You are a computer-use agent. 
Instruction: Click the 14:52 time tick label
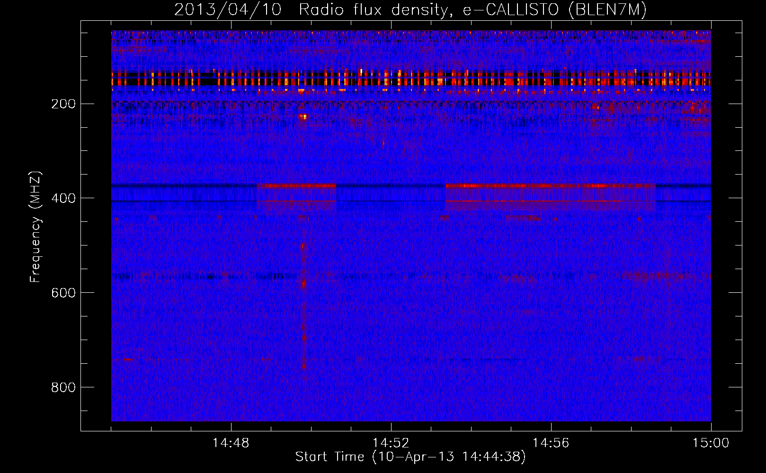pyautogui.click(x=391, y=443)
